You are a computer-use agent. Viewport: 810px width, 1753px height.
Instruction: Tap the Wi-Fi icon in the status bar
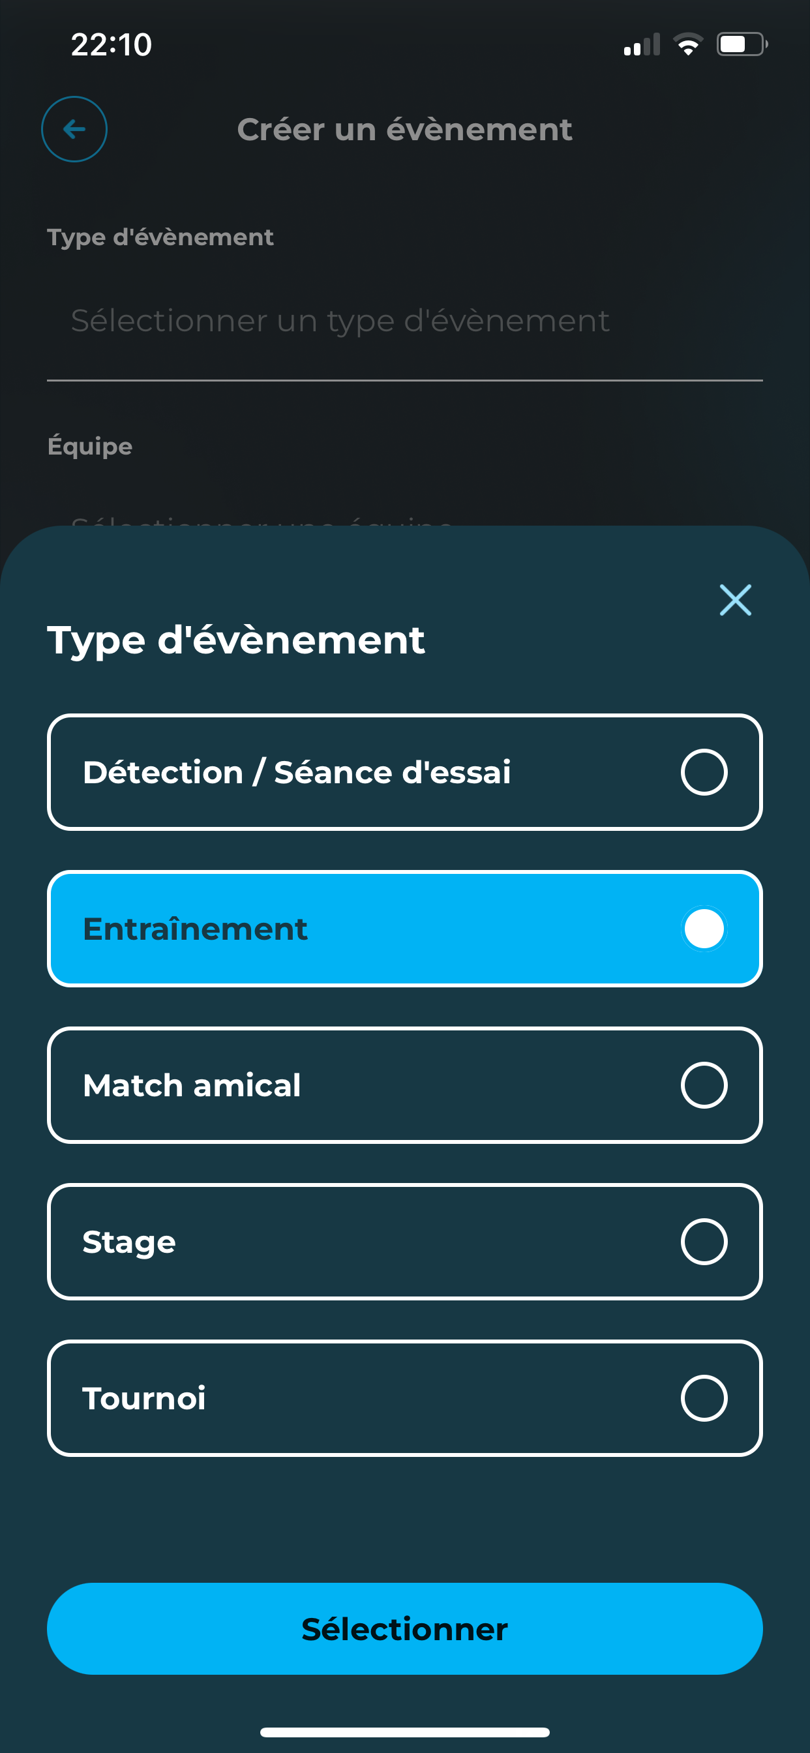689,44
